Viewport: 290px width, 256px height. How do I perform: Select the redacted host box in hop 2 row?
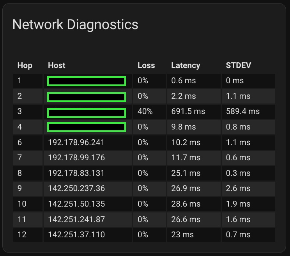tap(87, 96)
